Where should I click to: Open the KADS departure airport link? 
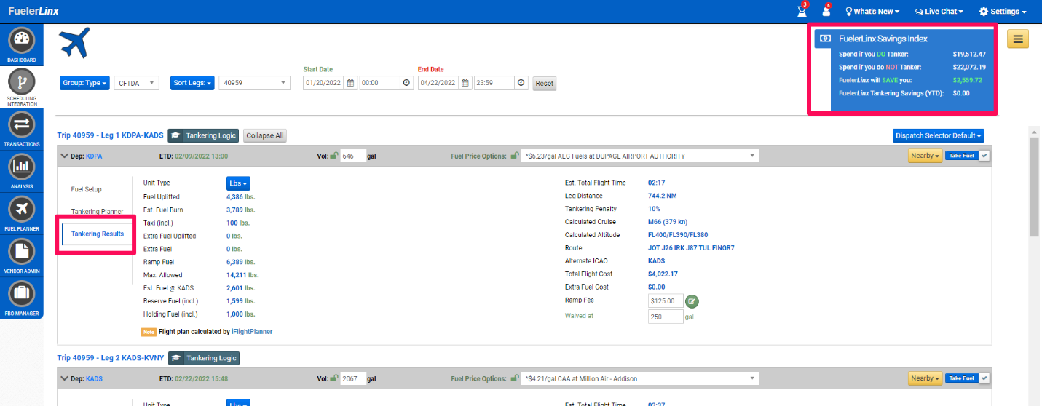tap(95, 378)
